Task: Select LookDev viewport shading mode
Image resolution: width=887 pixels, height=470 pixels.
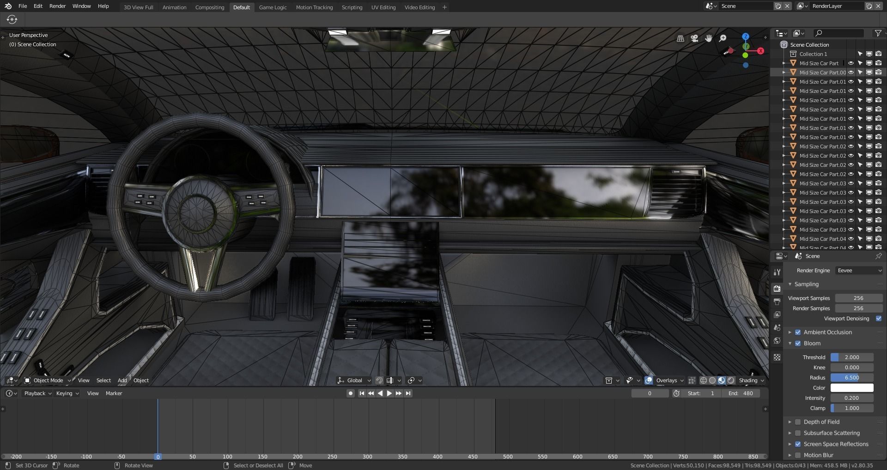Action: tap(722, 380)
